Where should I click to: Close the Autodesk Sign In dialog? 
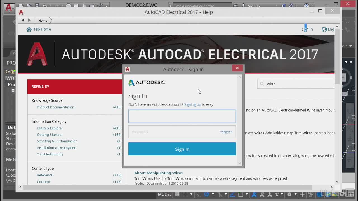(x=237, y=68)
